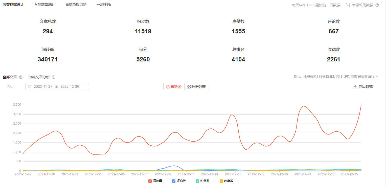Click y-axis label 3,500
Screen dimensions: 386x186
tap(17, 105)
